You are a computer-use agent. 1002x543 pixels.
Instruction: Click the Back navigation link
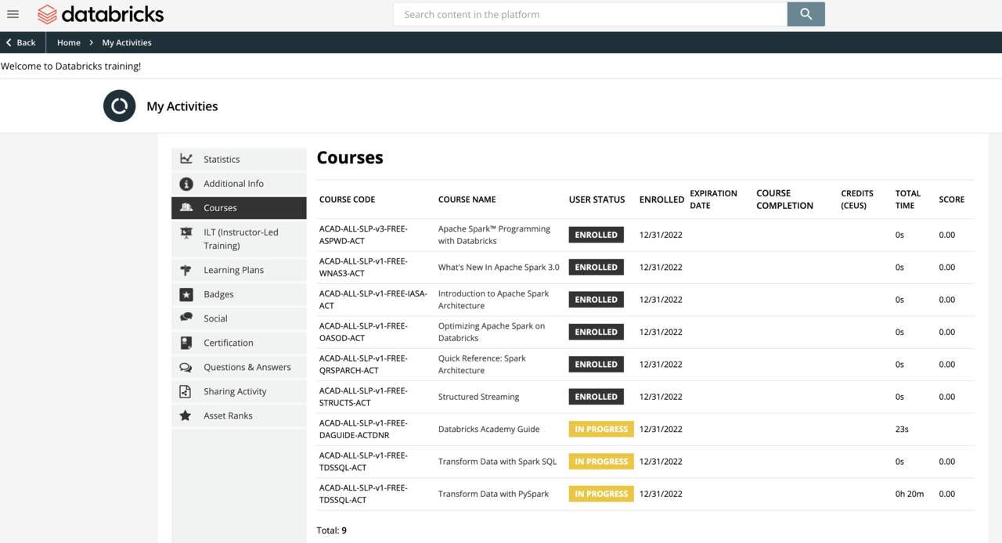click(19, 42)
